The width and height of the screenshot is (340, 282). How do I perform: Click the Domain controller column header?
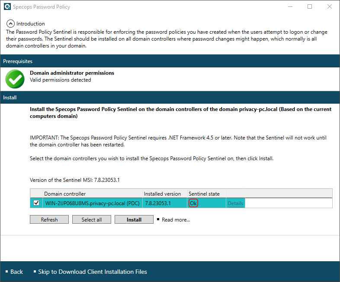coord(93,194)
